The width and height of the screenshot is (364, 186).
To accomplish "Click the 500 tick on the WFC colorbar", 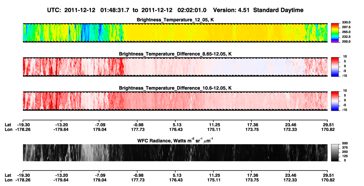I will pyautogui.click(x=346, y=143).
